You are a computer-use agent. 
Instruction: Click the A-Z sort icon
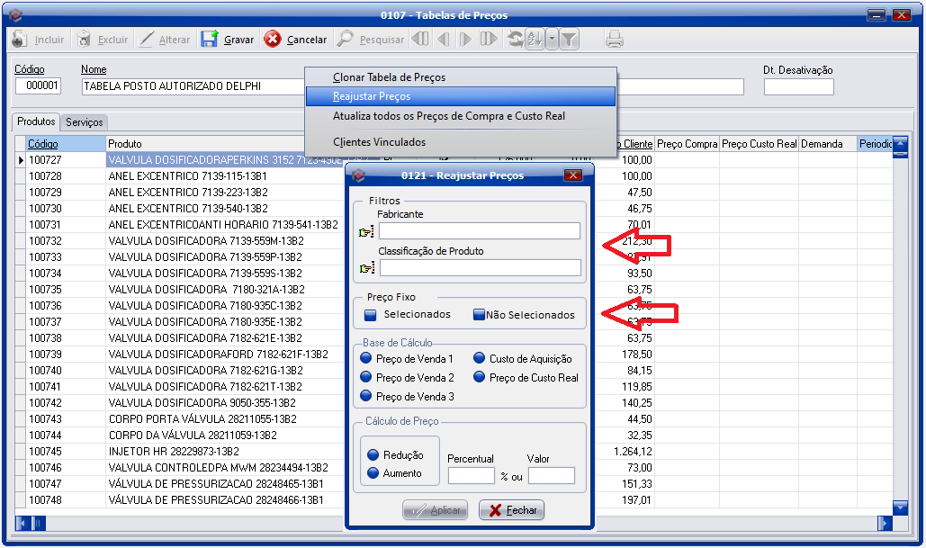(535, 40)
